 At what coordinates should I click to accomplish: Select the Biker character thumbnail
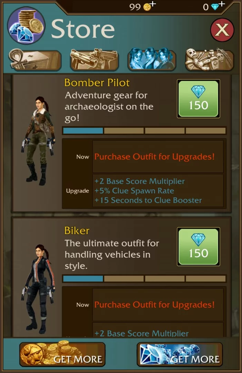click(38, 289)
